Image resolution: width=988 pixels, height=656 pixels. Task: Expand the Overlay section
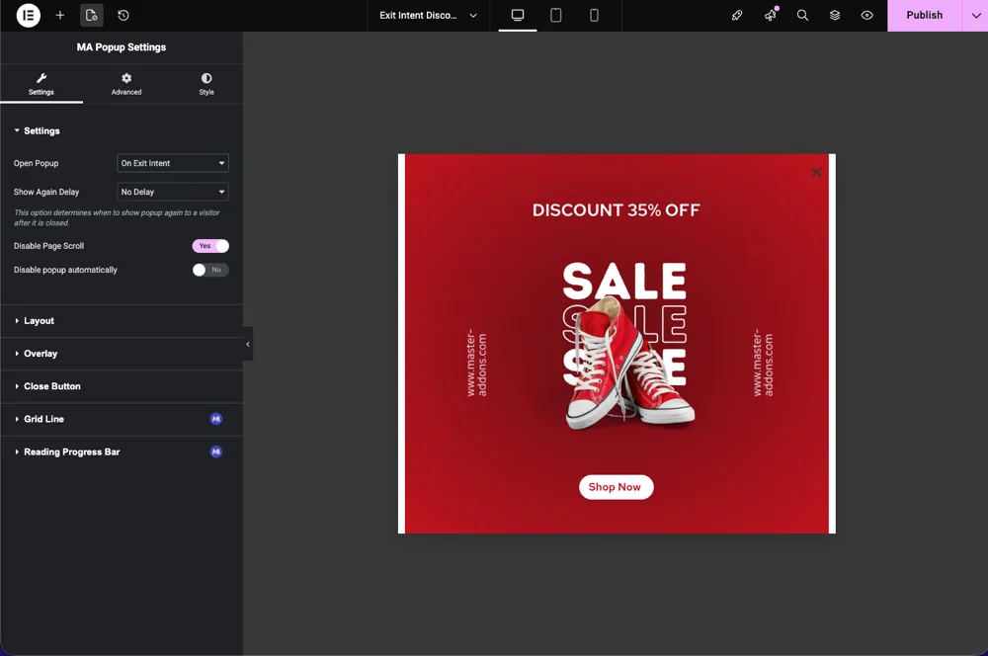121,354
